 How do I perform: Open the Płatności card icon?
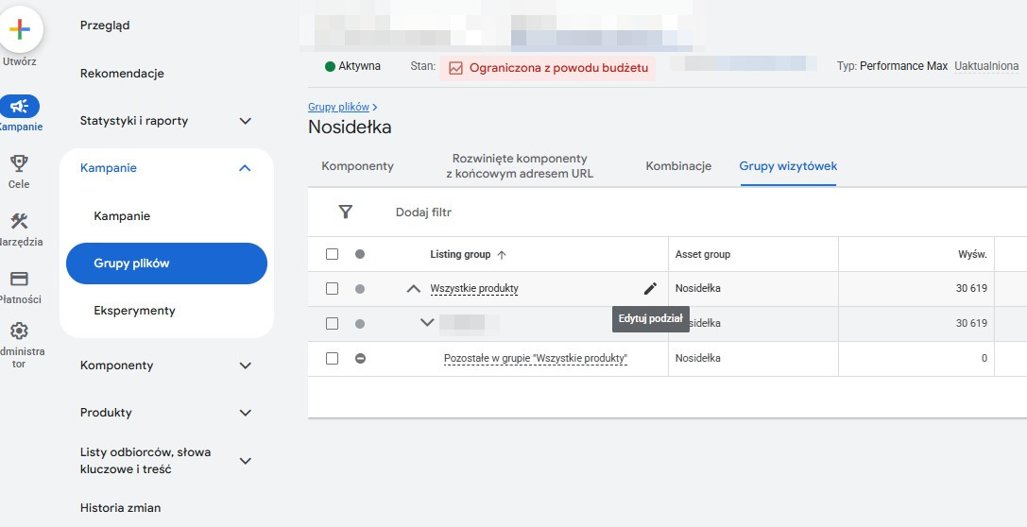coord(19,280)
